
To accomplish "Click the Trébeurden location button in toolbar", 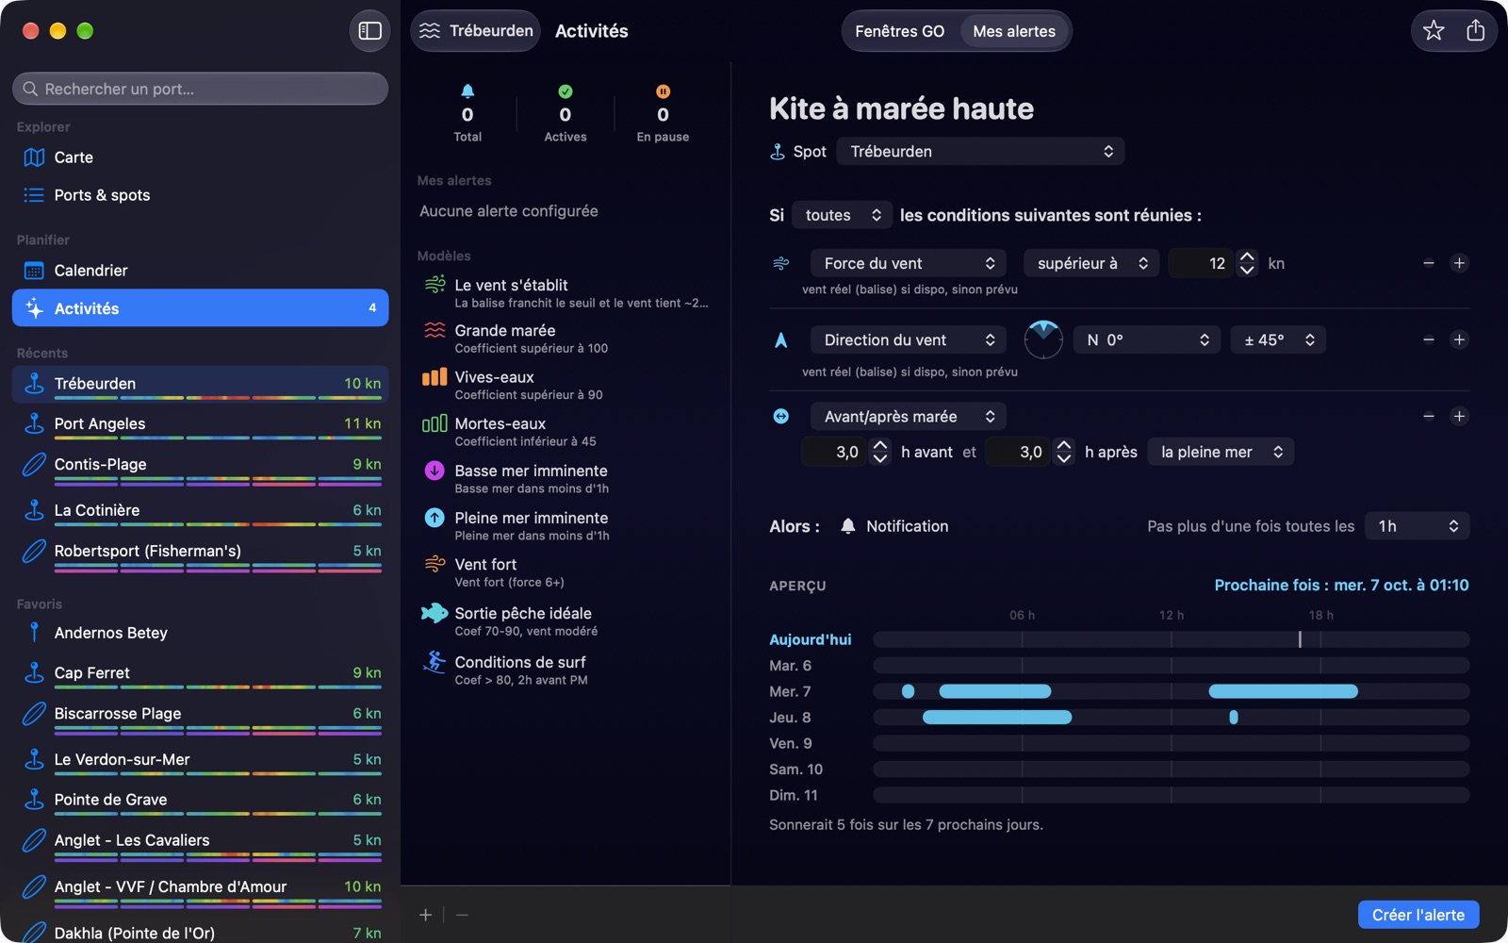I will pos(476,31).
